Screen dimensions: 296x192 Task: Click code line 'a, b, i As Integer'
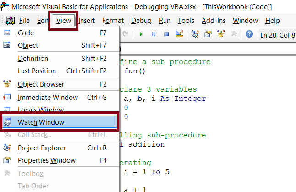(165, 99)
